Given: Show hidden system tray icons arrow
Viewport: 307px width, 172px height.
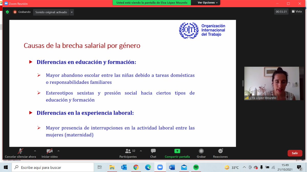Looking at the screenshot, I should 245,167.
